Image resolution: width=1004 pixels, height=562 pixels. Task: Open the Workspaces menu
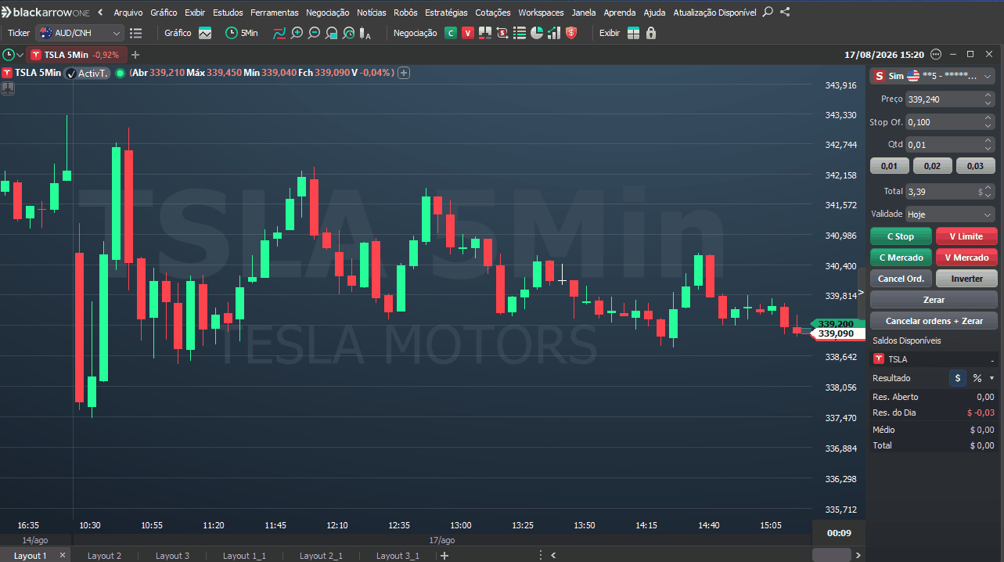click(x=541, y=13)
